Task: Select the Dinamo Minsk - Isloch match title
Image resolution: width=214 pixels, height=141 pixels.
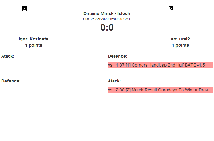Action: 107,14
